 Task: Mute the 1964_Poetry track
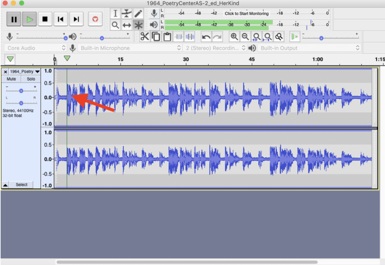click(x=11, y=79)
